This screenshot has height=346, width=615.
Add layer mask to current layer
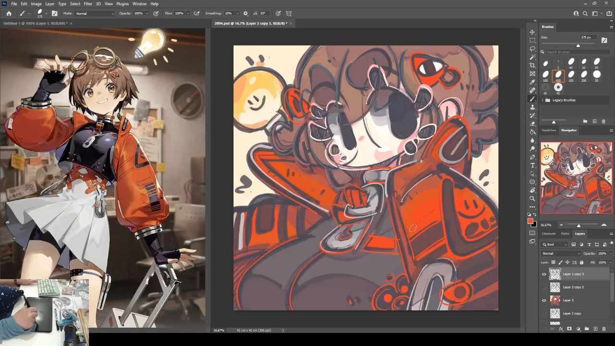tap(569, 329)
